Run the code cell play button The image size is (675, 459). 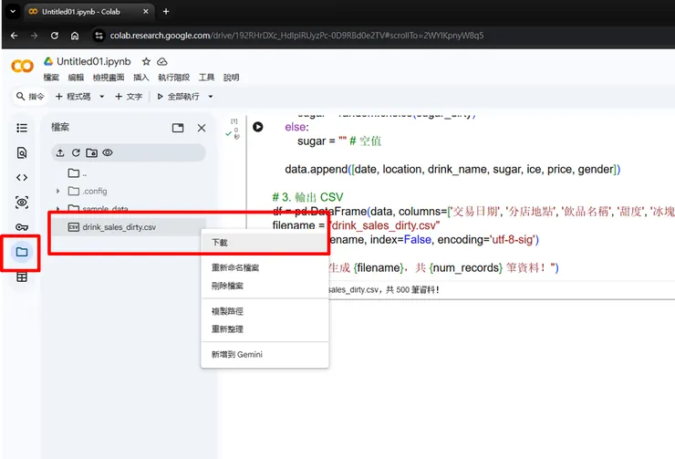point(258,127)
